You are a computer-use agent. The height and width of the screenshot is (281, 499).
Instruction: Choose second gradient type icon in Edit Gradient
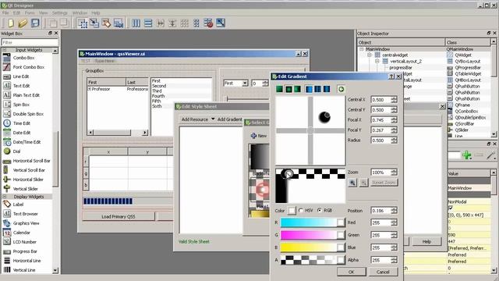[x=288, y=89]
